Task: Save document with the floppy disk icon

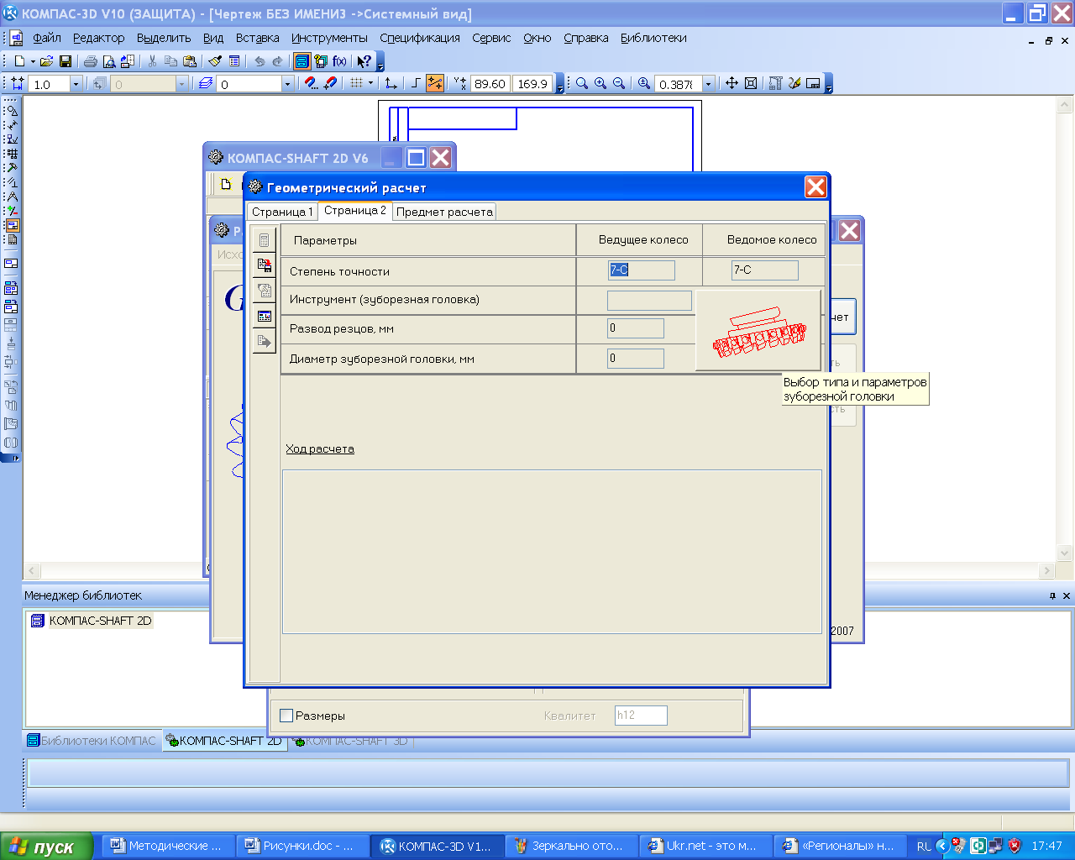Action: 65,61
